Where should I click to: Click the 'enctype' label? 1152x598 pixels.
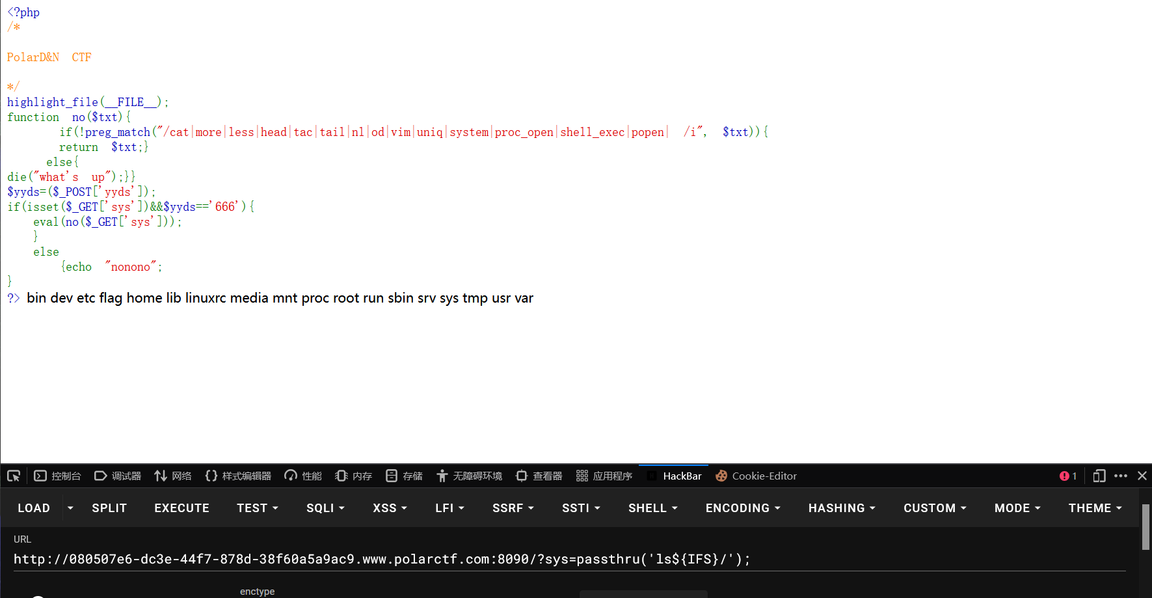coord(257,591)
